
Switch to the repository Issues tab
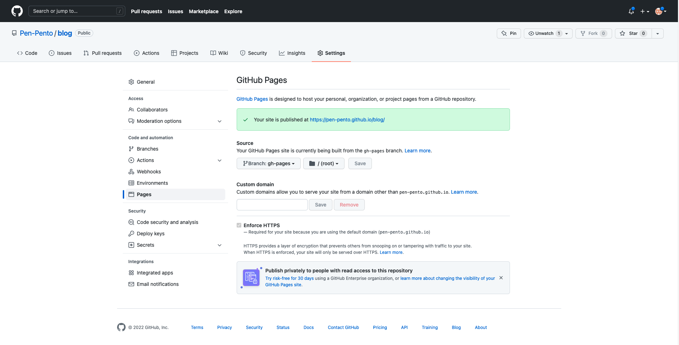60,53
